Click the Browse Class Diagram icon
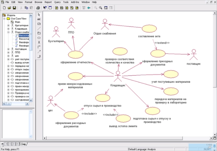Screen dimensions: 217x151 tap(57, 8)
